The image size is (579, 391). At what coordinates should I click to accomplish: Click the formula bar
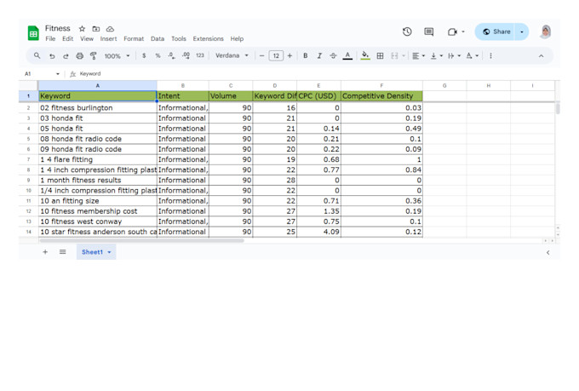(x=318, y=74)
